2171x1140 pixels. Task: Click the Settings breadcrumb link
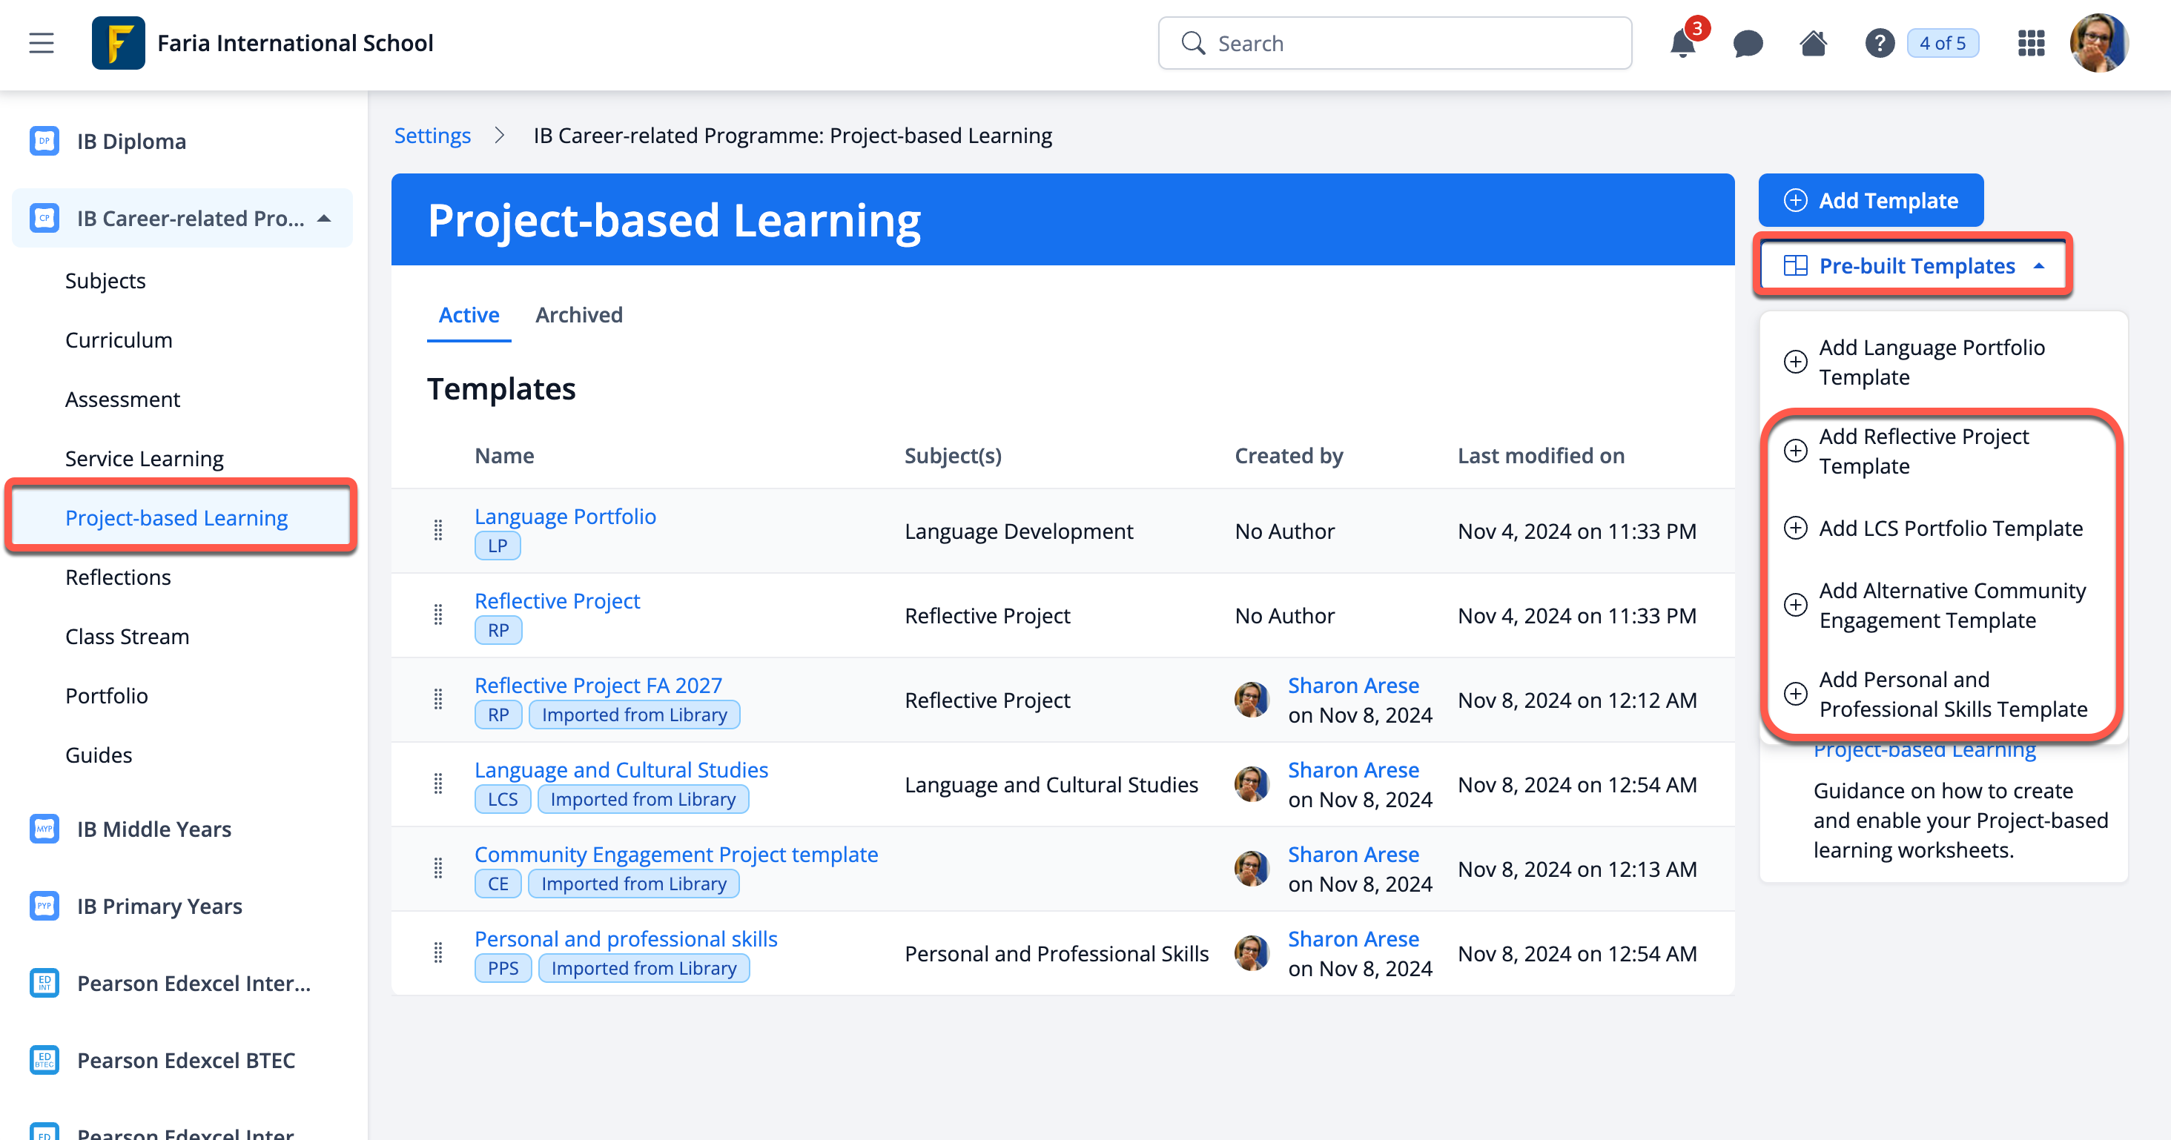432,136
